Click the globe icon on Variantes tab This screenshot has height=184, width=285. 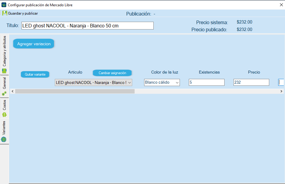[x=4, y=139]
